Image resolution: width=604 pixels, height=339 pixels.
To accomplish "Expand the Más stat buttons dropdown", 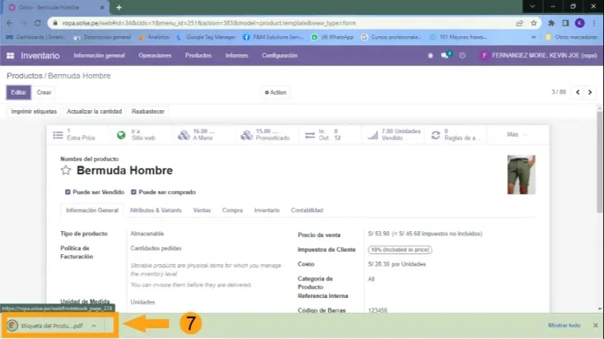I will coord(515,134).
